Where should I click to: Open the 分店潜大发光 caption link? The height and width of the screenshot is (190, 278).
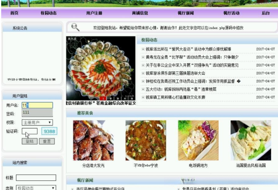tap(93, 166)
